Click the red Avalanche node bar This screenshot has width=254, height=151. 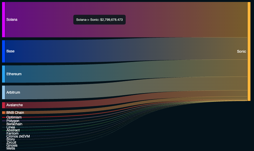[4, 105]
